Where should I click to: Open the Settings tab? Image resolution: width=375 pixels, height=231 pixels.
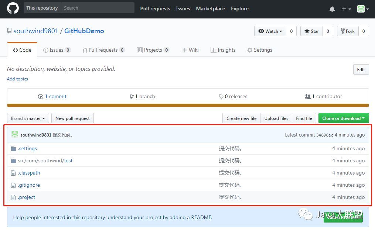260,50
